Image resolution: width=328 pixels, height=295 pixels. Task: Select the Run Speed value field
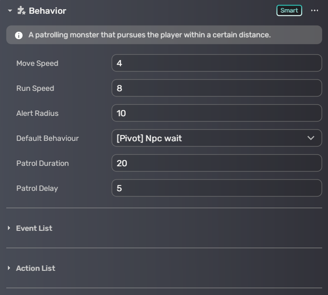coord(217,88)
